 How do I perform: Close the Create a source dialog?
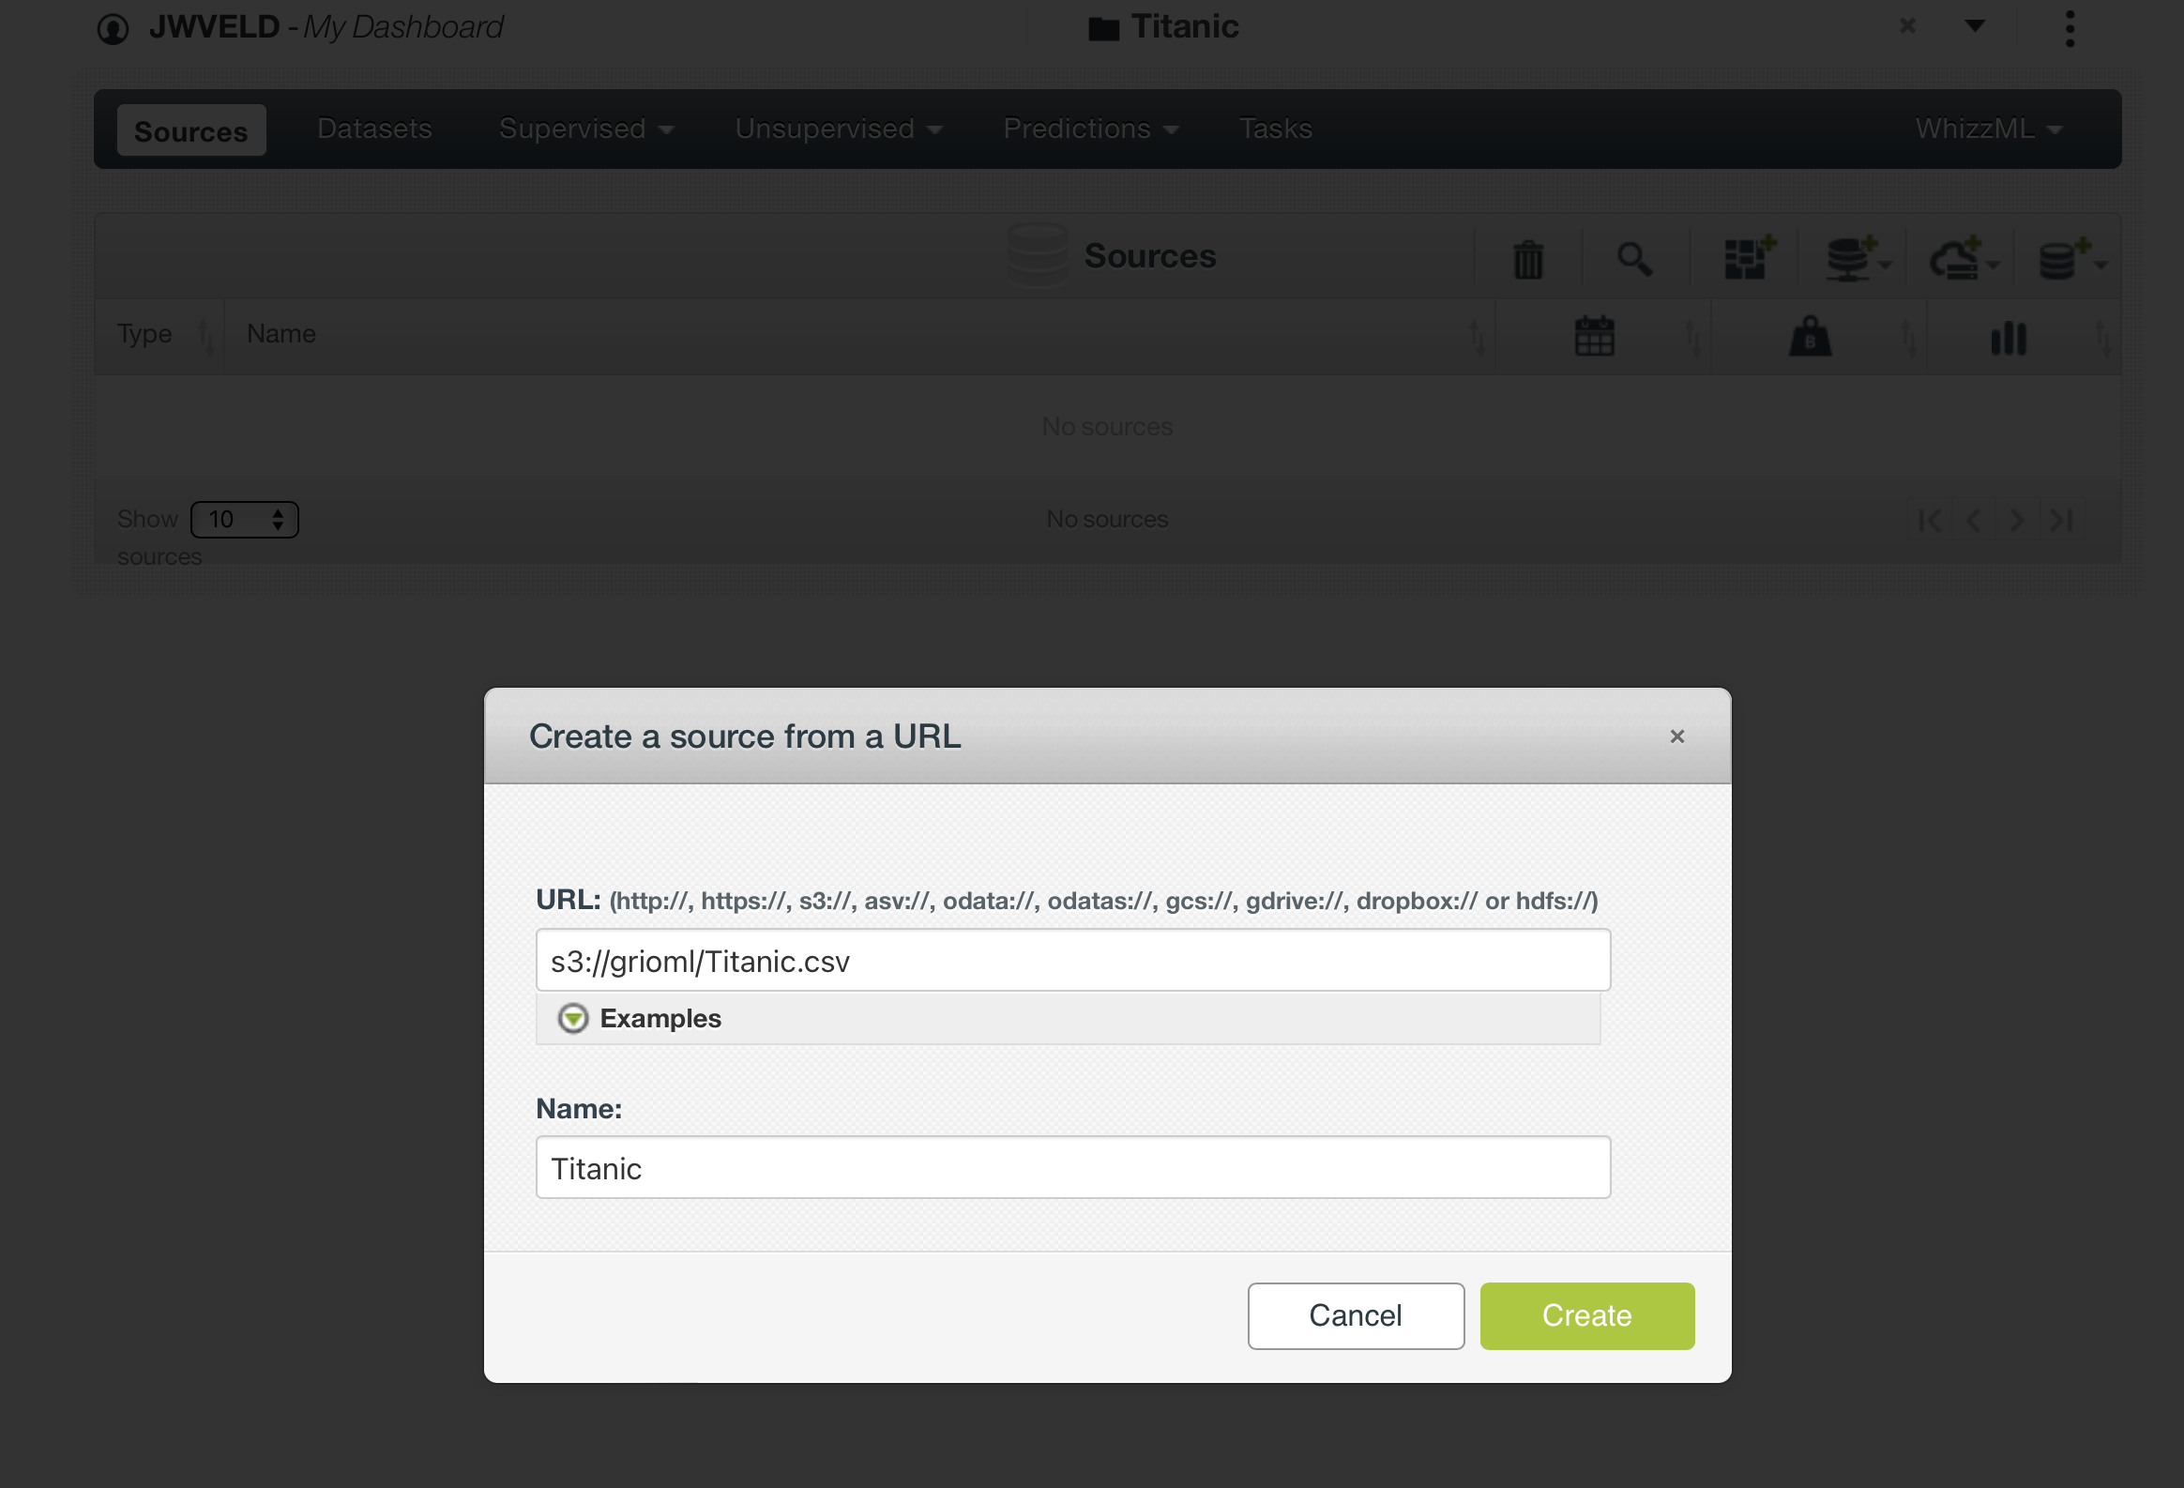1677,736
